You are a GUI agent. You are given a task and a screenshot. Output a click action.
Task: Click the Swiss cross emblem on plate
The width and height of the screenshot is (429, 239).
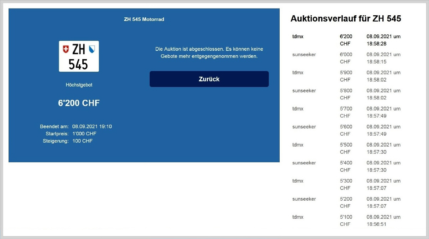(x=66, y=49)
